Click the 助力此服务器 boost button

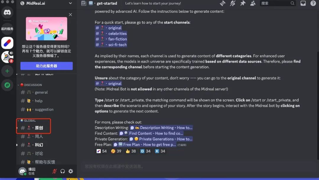pyautogui.click(x=47, y=66)
